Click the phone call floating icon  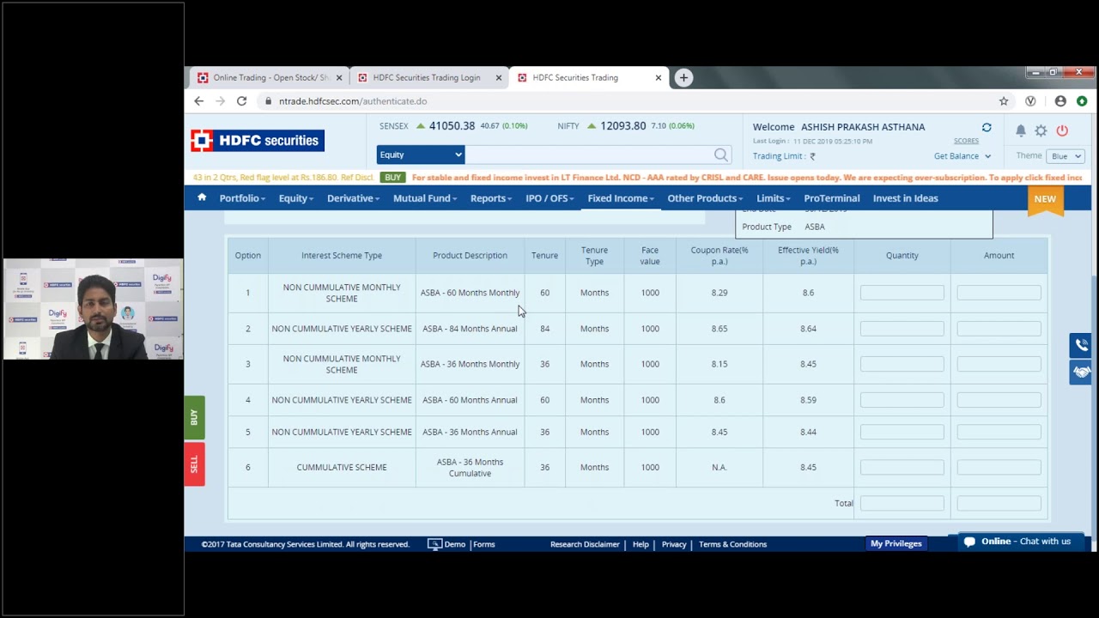pos(1081,345)
